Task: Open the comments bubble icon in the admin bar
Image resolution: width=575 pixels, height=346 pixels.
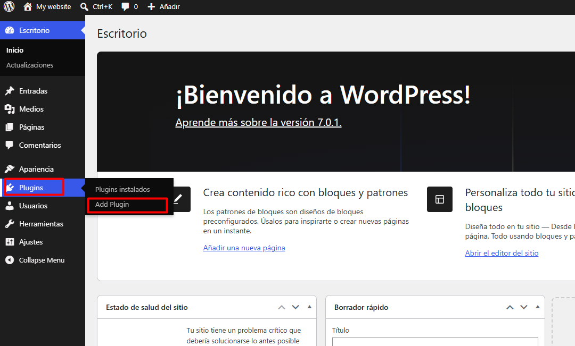Action: [126, 6]
